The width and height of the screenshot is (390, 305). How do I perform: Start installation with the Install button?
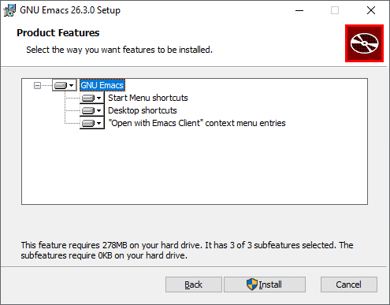(x=265, y=285)
